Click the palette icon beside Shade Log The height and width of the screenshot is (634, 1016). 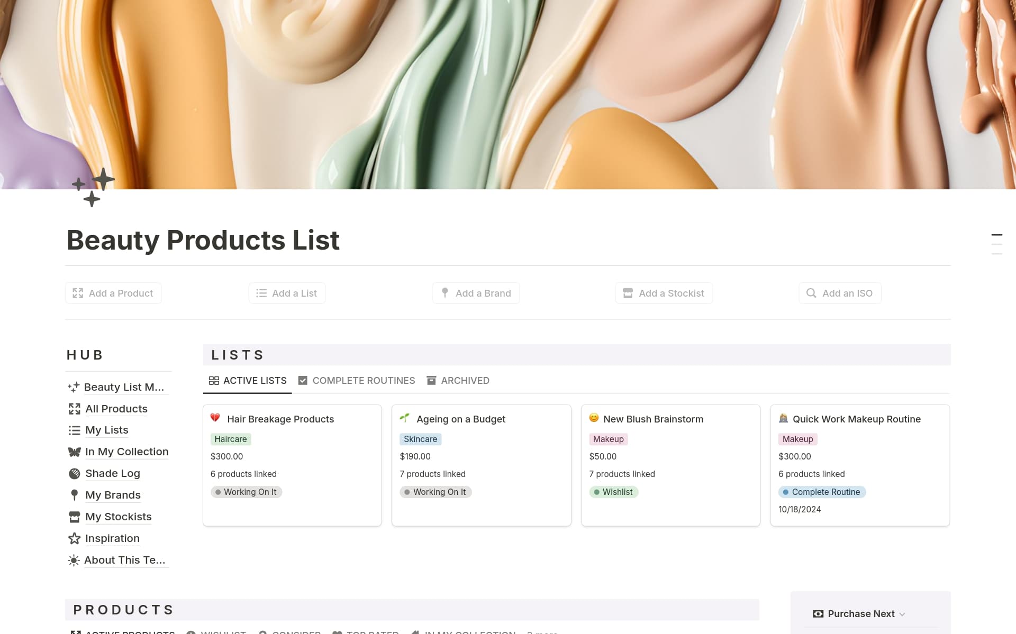click(x=75, y=474)
